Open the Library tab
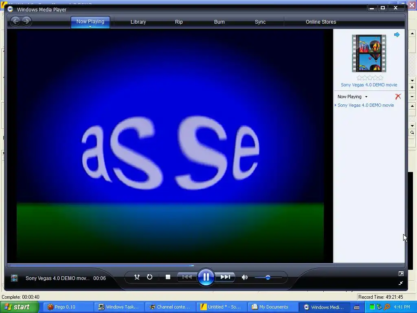417x313 pixels. click(x=138, y=22)
